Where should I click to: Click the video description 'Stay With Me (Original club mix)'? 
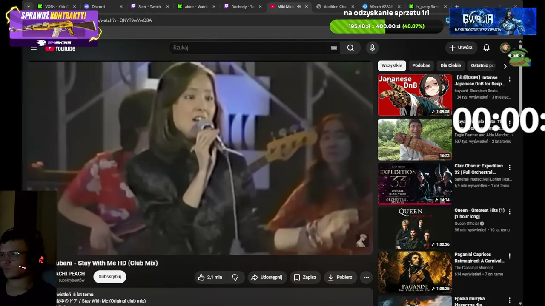(114, 301)
